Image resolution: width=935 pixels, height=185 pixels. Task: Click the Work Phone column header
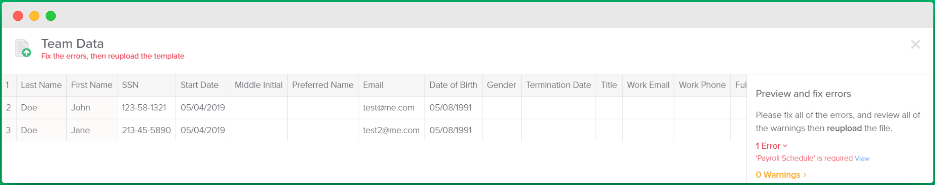(702, 85)
